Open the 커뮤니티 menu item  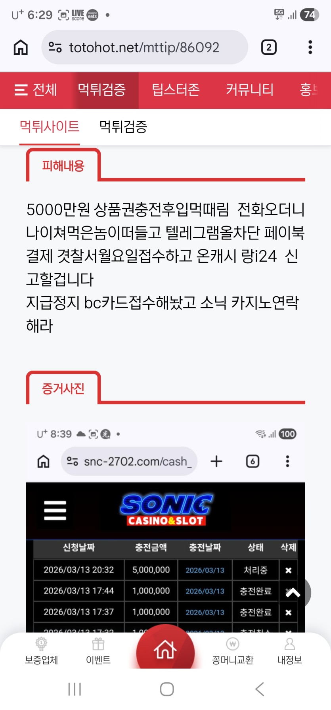(x=250, y=90)
